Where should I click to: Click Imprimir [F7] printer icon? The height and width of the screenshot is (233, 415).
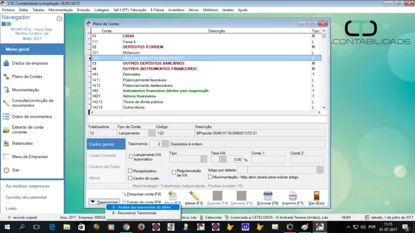pos(293,196)
